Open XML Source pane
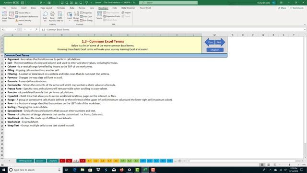 [99, 15]
